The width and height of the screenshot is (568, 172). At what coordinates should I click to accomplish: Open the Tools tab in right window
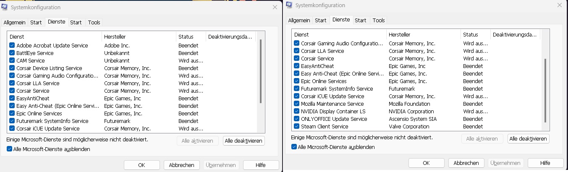coord(379,20)
